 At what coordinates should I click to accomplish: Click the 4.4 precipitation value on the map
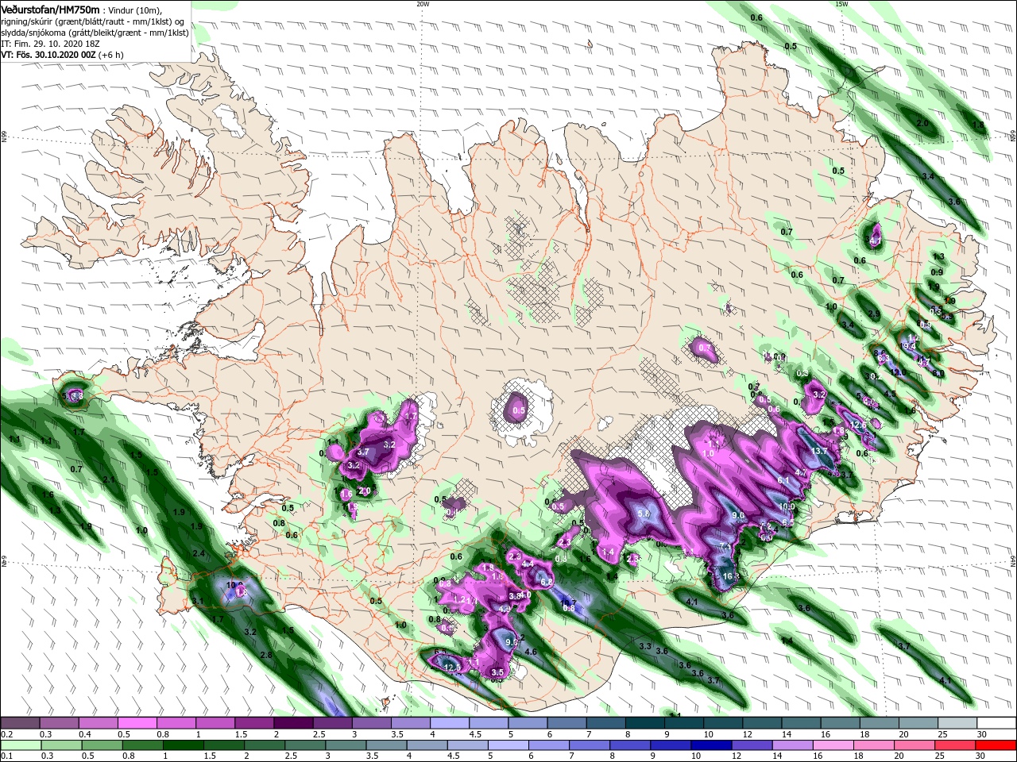[528, 564]
